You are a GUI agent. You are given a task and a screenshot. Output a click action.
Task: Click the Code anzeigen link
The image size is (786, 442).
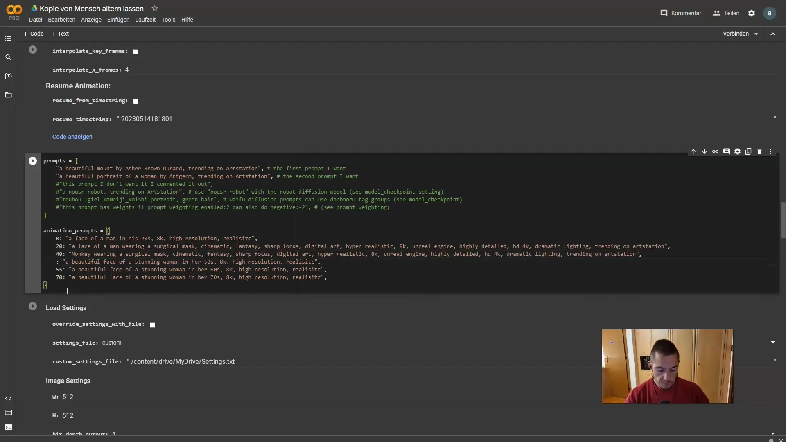[72, 137]
